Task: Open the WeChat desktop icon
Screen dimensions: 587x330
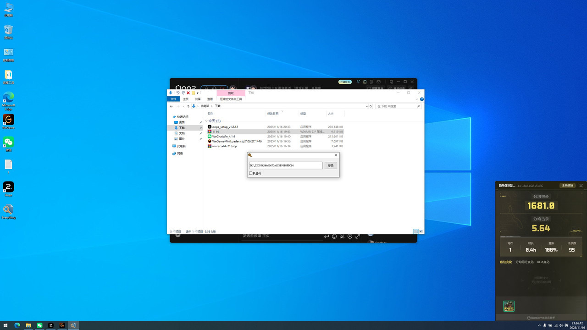Action: 8,144
